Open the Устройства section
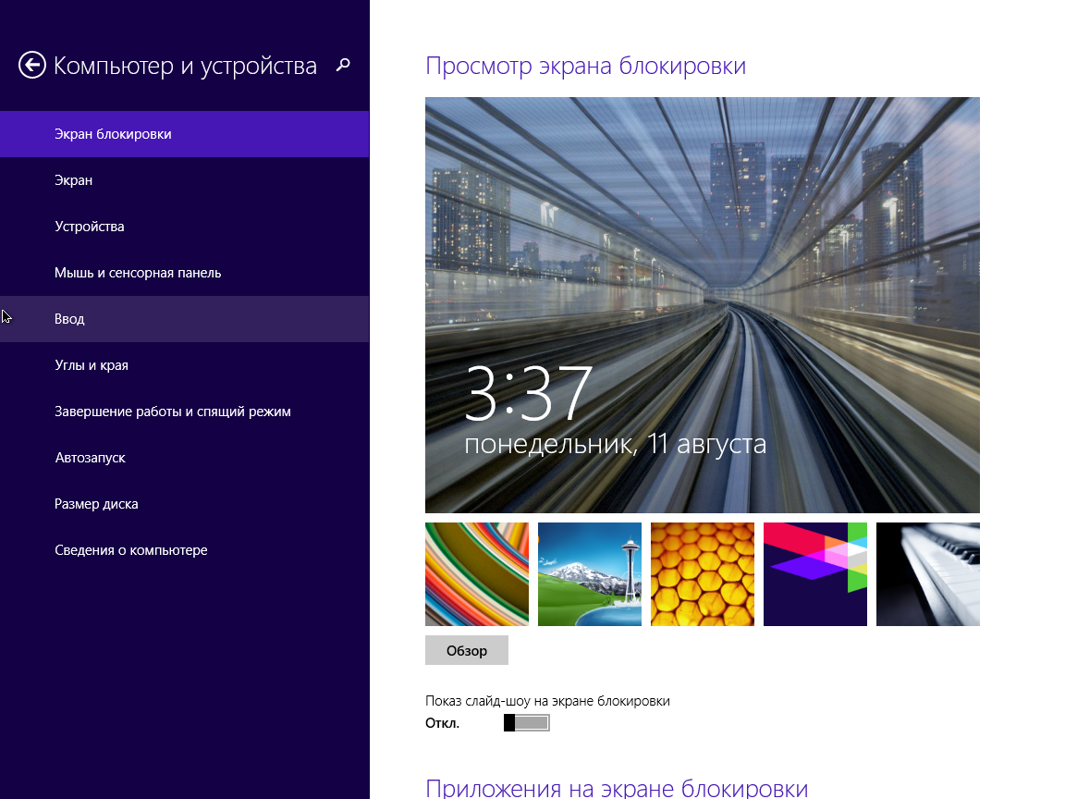This screenshot has width=1065, height=799. 185,227
